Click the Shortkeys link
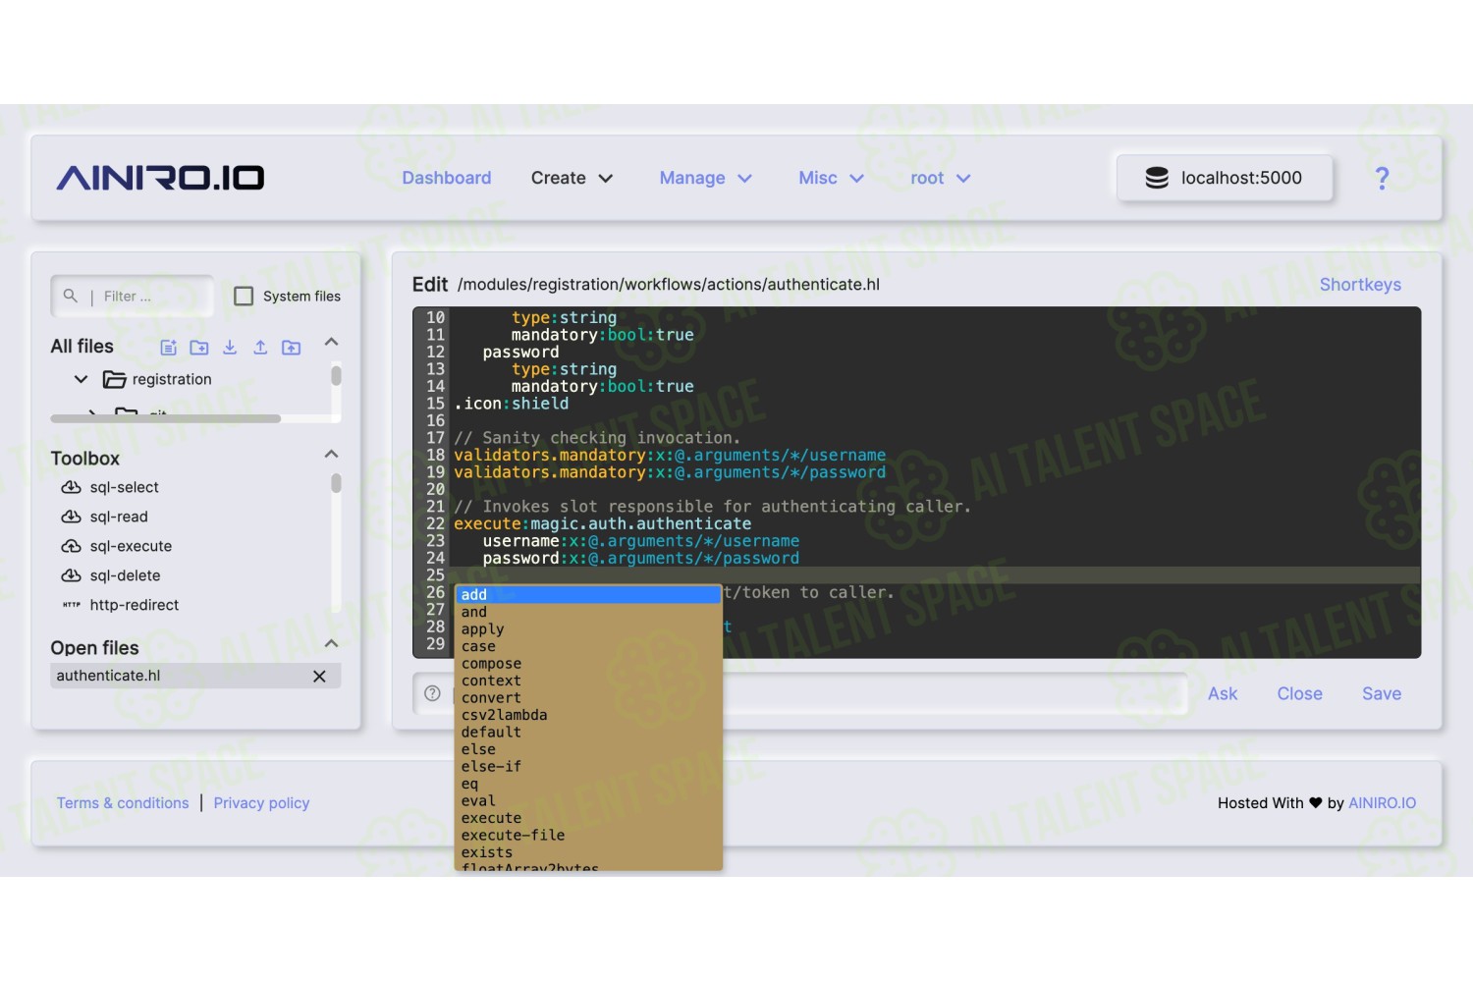The width and height of the screenshot is (1473, 982). coord(1360,285)
